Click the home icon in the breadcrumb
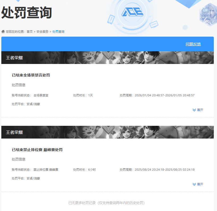 coord(3,32)
